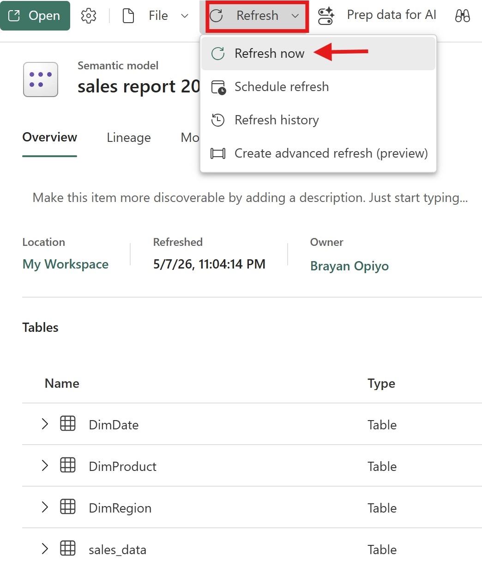Click the DimRegion table grid icon
The width and height of the screenshot is (482, 568).
tap(68, 507)
